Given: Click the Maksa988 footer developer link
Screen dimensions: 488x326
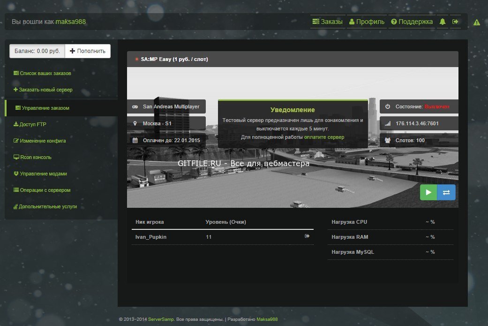Looking at the screenshot, I should [x=267, y=319].
